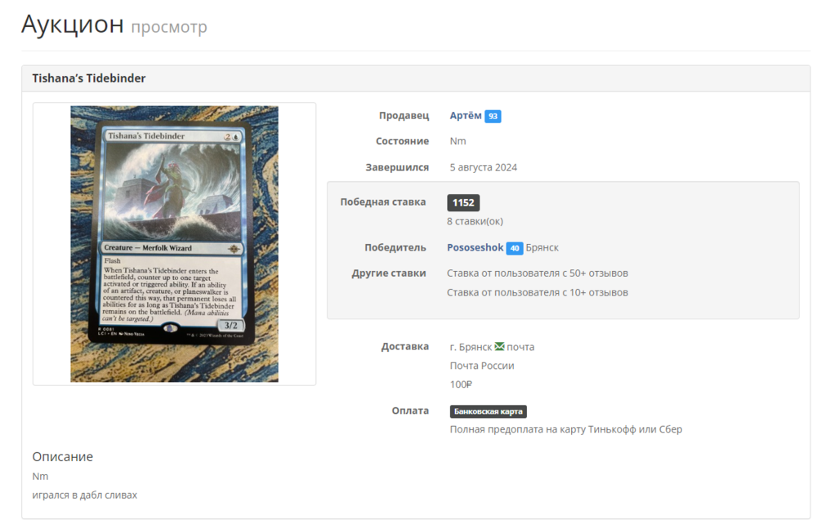This screenshot has height=524, width=817.
Task: Click the Tishana's Tidebinder panel heading
Action: (89, 78)
